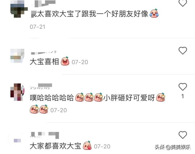This screenshot has width=195, height=154.
Task: Click the emoji right after 小胖砸好可爱呀
Action: point(161,97)
